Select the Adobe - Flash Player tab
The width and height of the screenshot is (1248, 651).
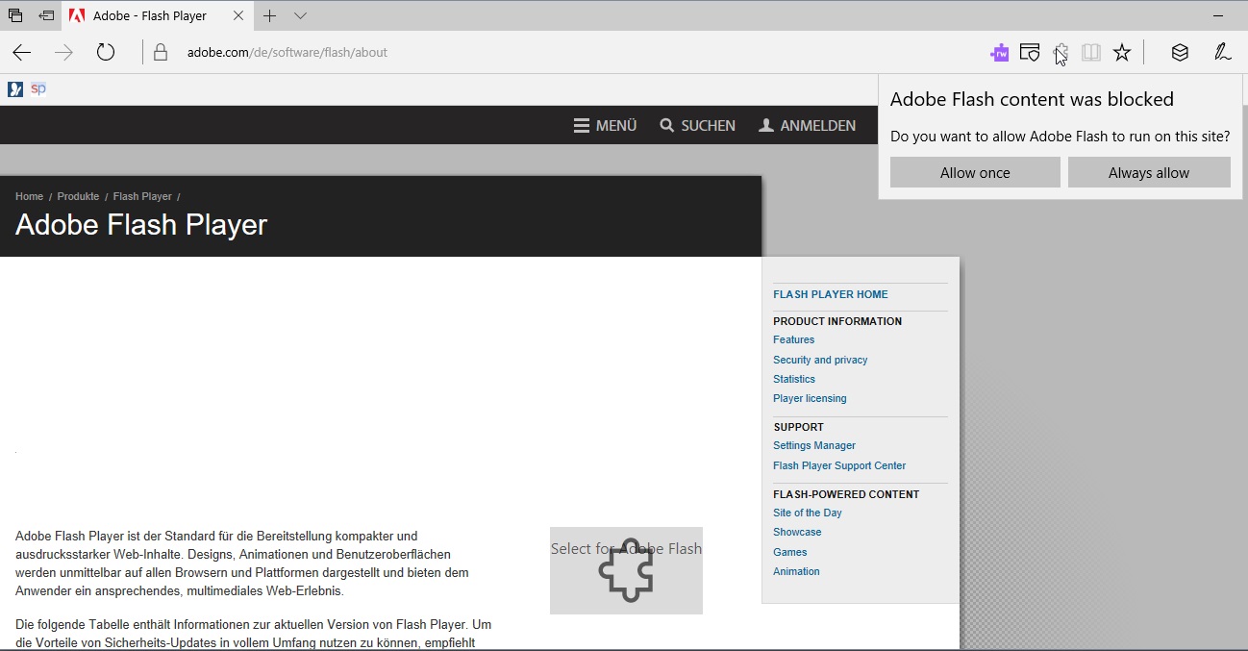tap(159, 15)
